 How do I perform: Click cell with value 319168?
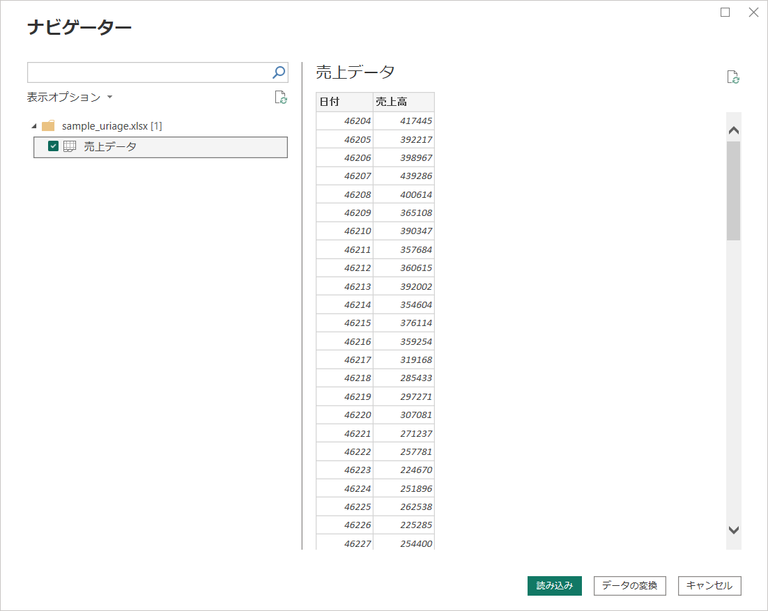point(404,360)
